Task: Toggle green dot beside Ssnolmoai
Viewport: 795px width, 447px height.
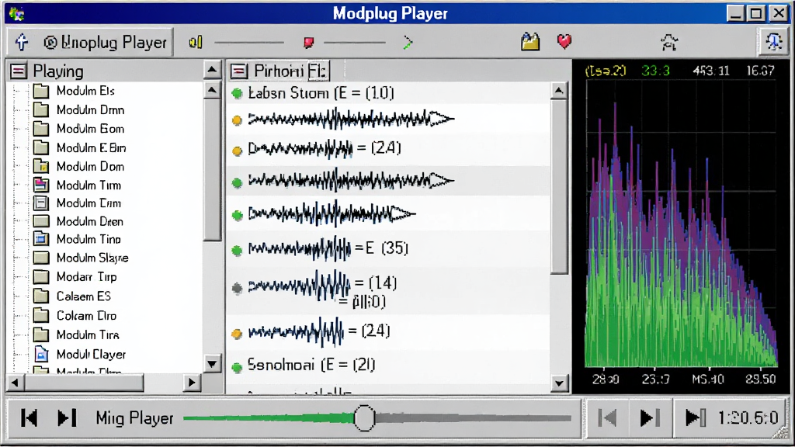Action: pos(237,367)
